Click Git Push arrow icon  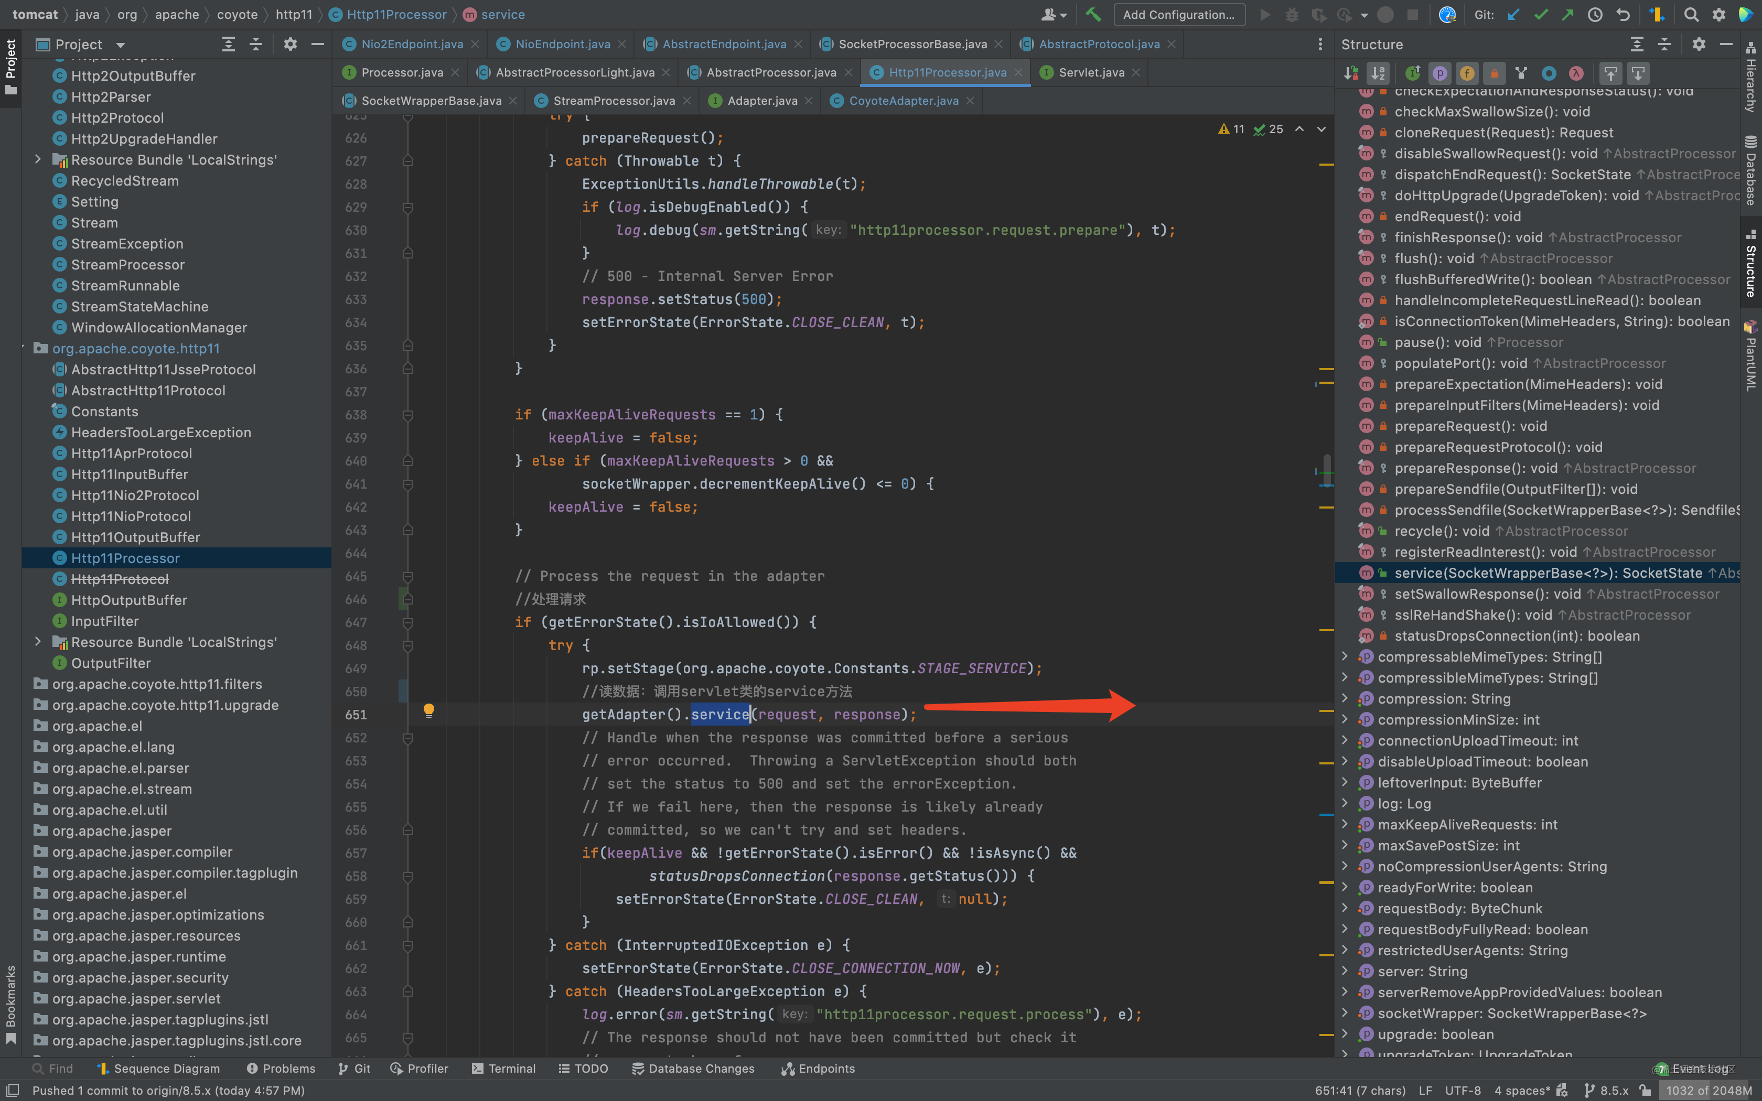click(x=1567, y=15)
